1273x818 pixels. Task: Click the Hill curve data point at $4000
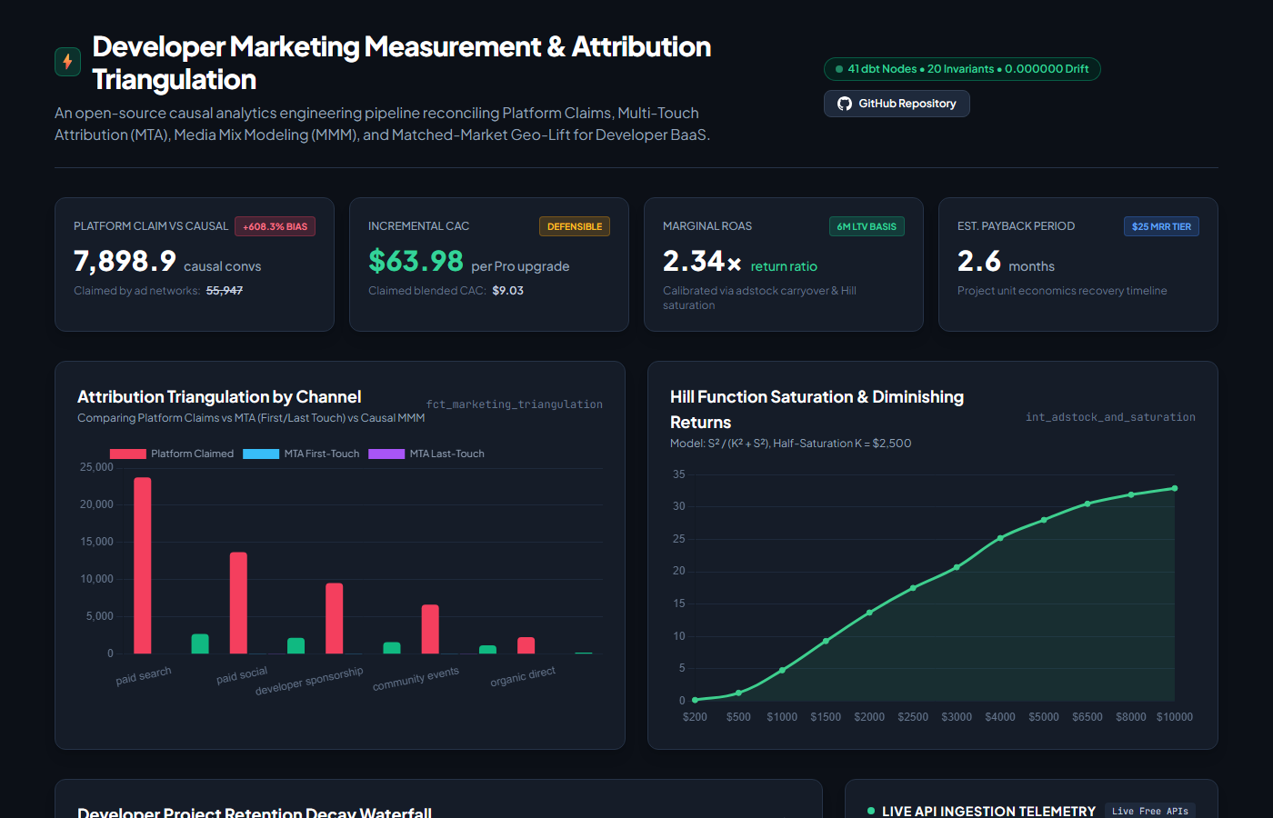[x=1000, y=538]
